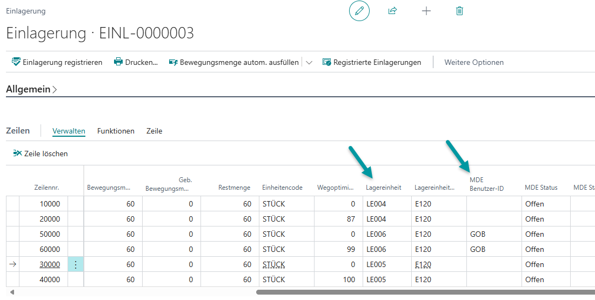The image size is (595, 300).
Task: Click the Drucken printer icon
Action: pos(118,62)
